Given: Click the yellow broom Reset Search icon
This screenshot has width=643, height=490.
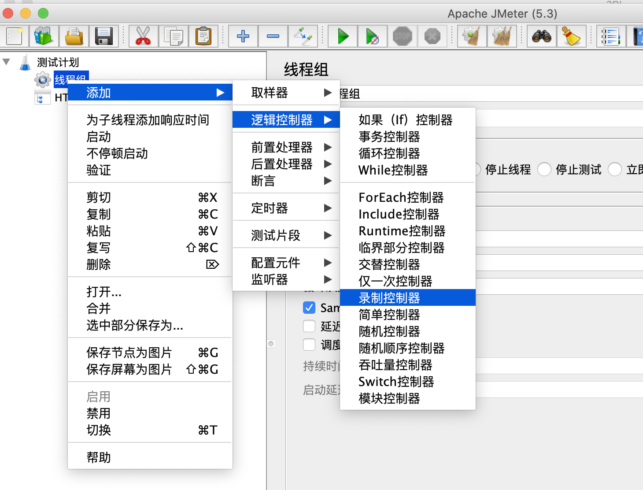Looking at the screenshot, I should pyautogui.click(x=572, y=36).
